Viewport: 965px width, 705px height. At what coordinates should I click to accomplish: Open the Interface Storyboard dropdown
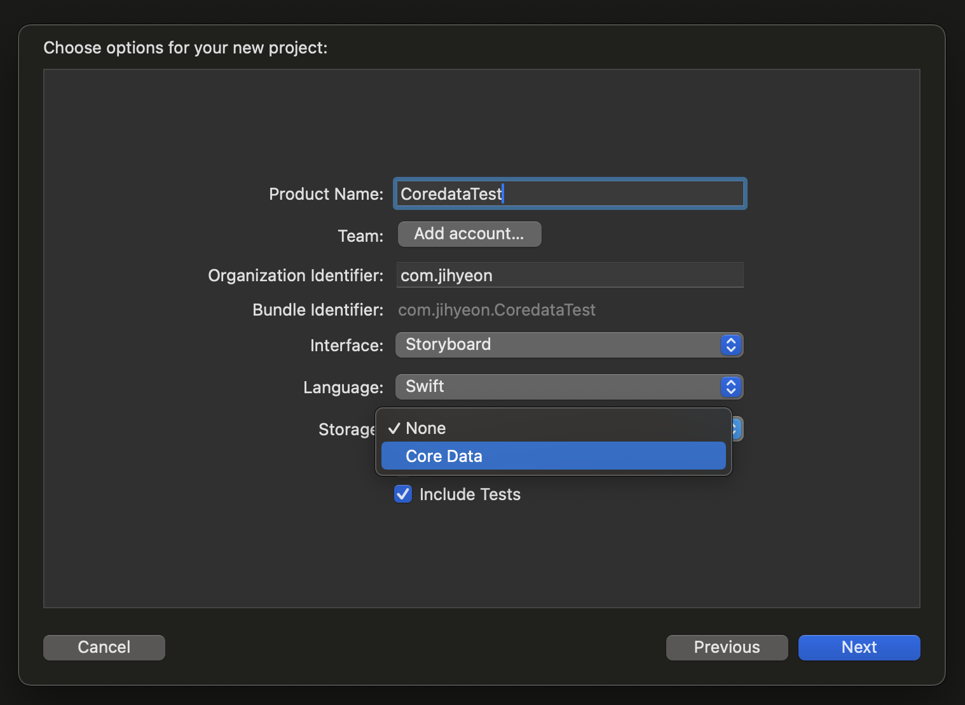(570, 345)
